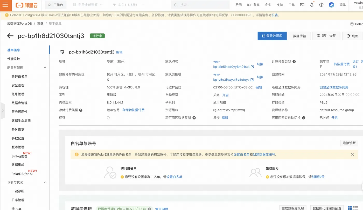
Task: Click 转按量付费 link
Action: 341,64
